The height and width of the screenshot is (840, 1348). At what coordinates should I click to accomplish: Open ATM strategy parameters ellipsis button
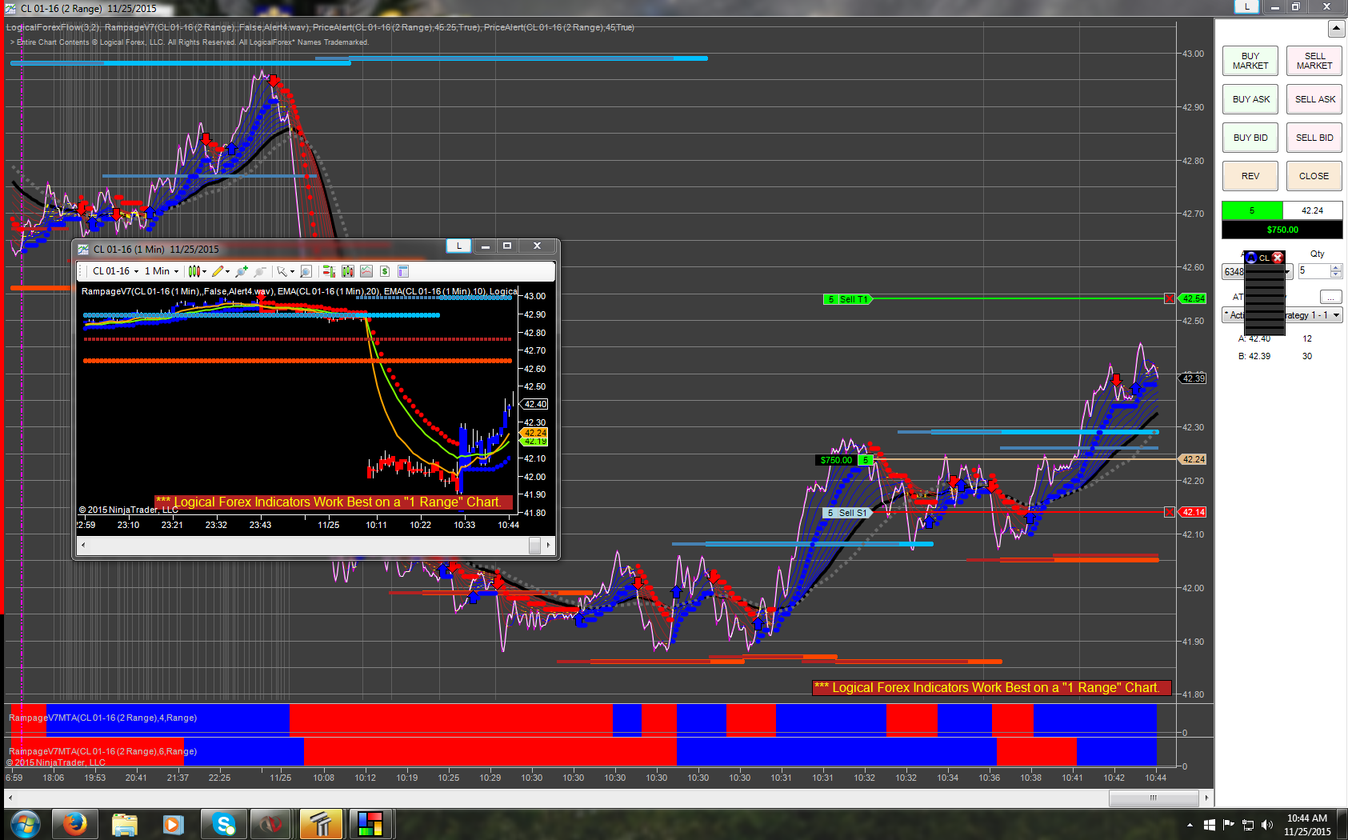[1330, 297]
